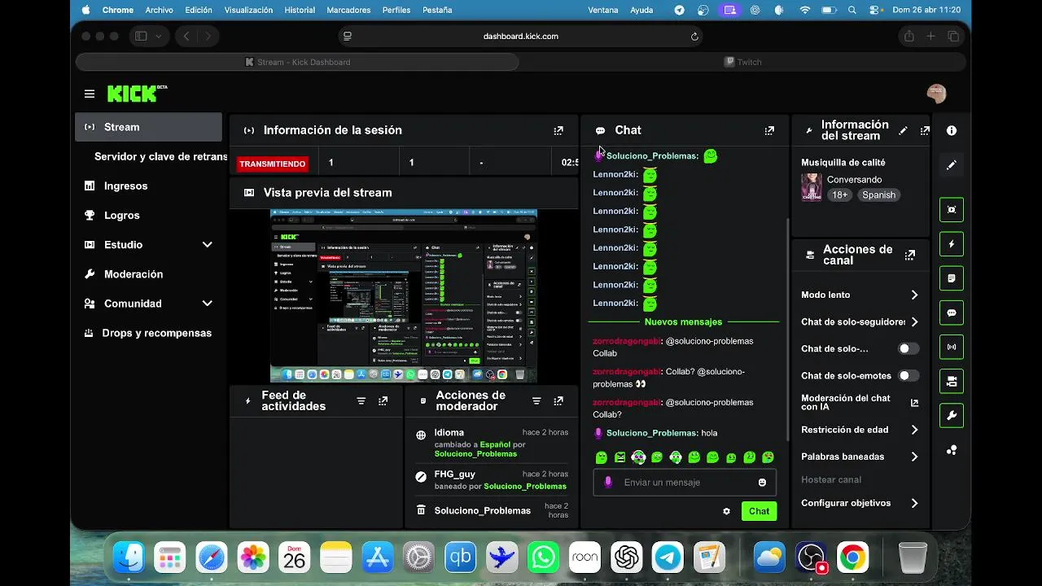Viewport: 1042px width, 586px height.
Task: Open the emoji picker in the message box
Action: (762, 483)
